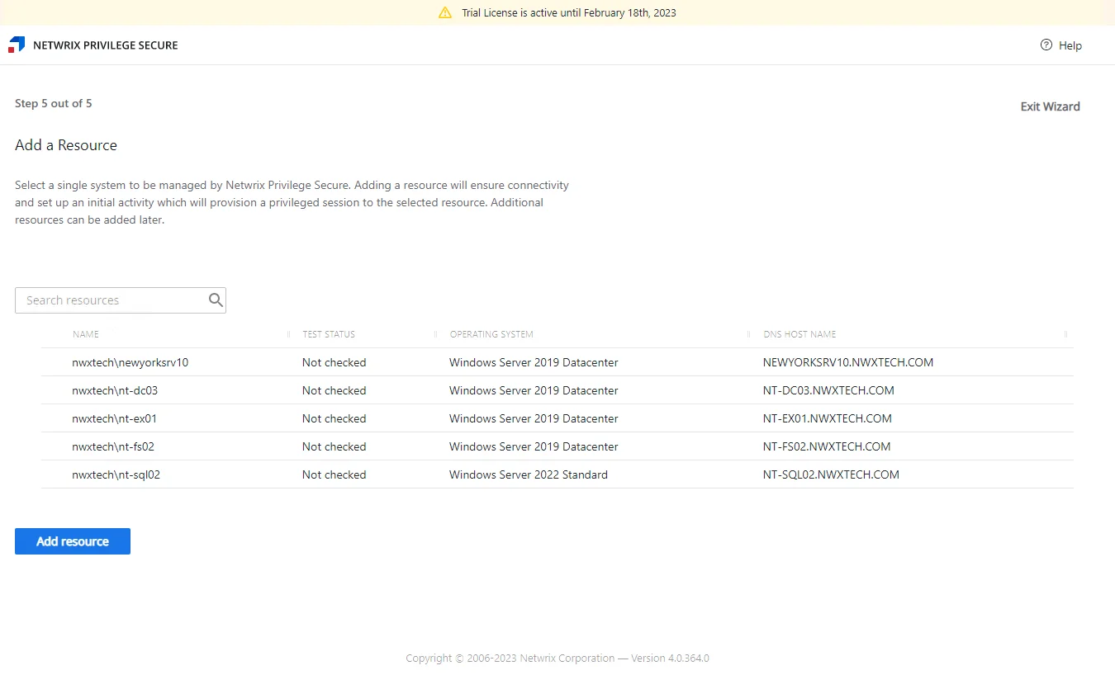Click Not checked status for newyorksrv10

334,362
